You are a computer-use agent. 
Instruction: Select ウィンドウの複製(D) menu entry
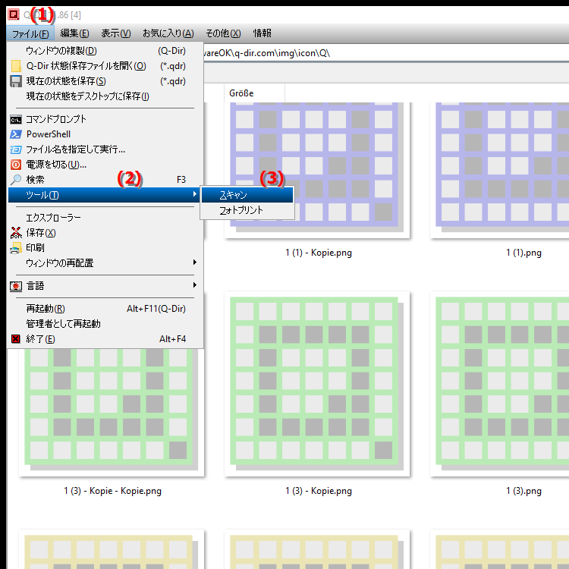[105, 51]
